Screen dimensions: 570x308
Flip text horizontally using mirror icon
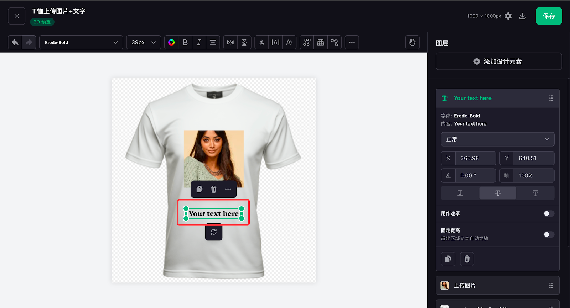click(x=230, y=42)
